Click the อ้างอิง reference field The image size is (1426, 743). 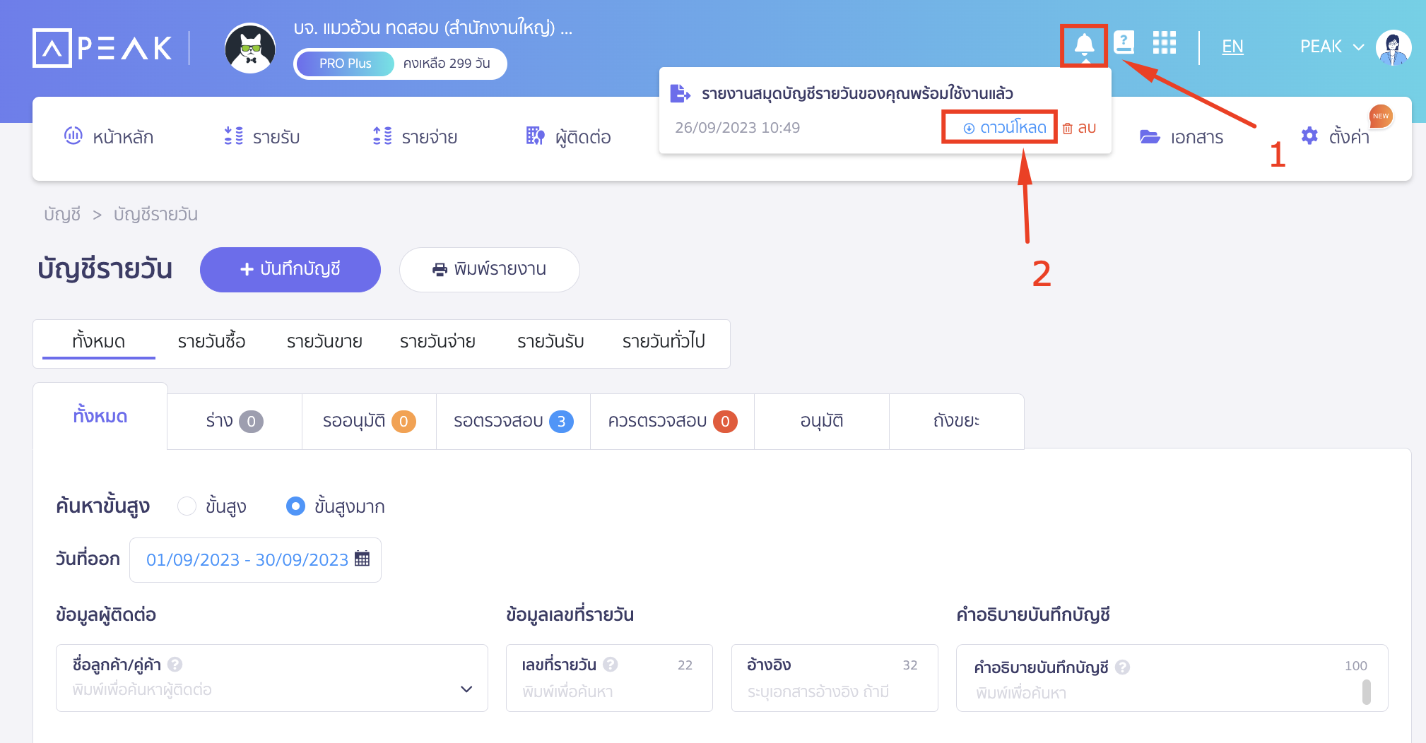point(835,678)
